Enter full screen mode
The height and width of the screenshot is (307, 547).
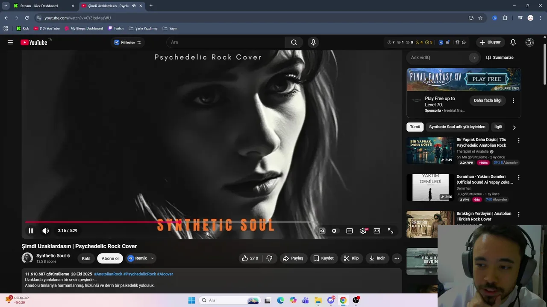coord(391,231)
